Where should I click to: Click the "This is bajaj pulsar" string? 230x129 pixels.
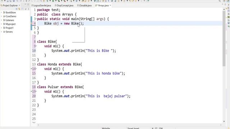106,96
